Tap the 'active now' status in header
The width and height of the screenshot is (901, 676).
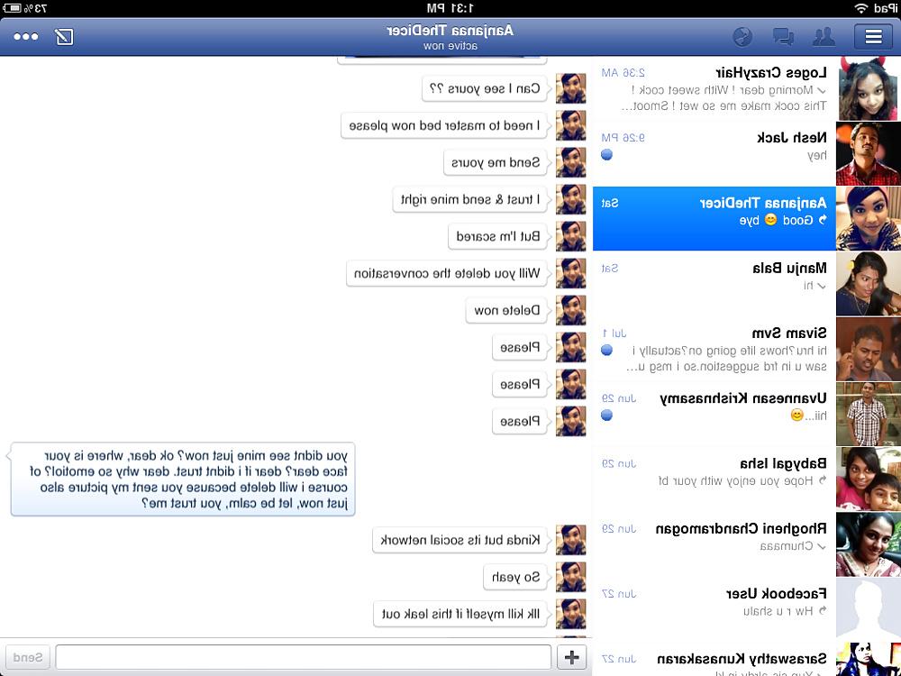[450, 46]
